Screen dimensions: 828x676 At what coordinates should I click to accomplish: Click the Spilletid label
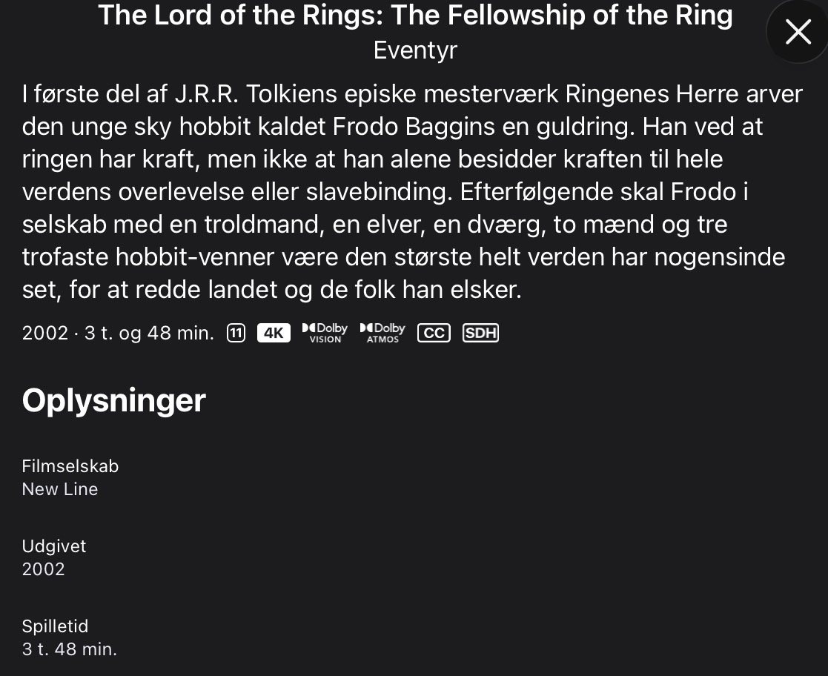[x=55, y=626]
